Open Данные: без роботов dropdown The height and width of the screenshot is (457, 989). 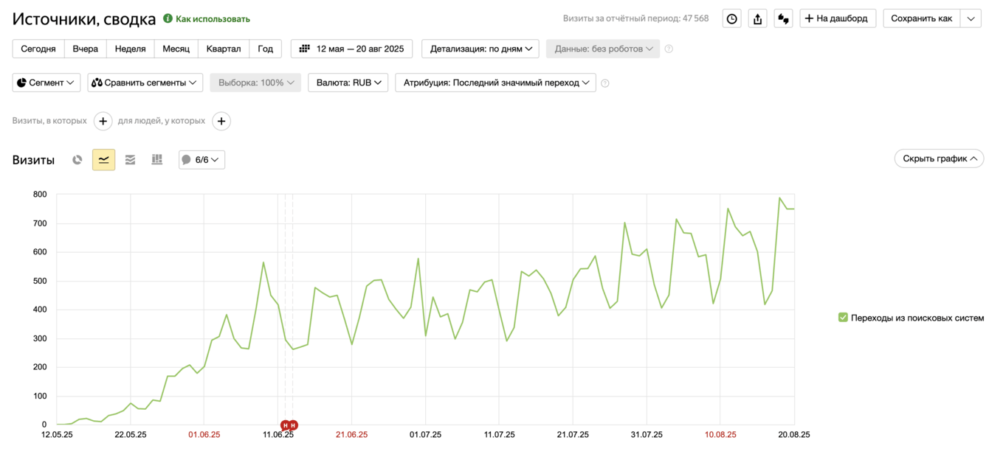point(603,49)
